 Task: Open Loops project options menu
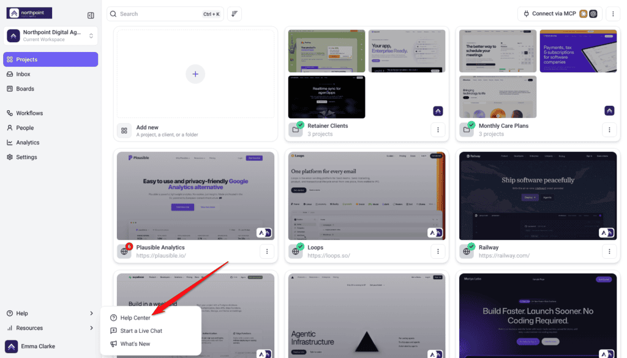click(x=438, y=252)
